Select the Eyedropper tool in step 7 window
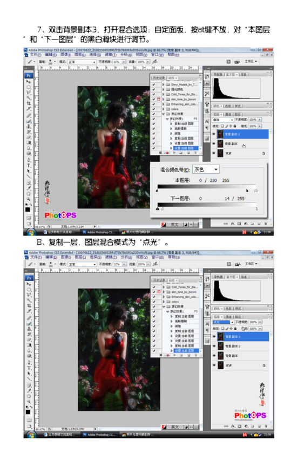297x464 pixels. point(29,188)
